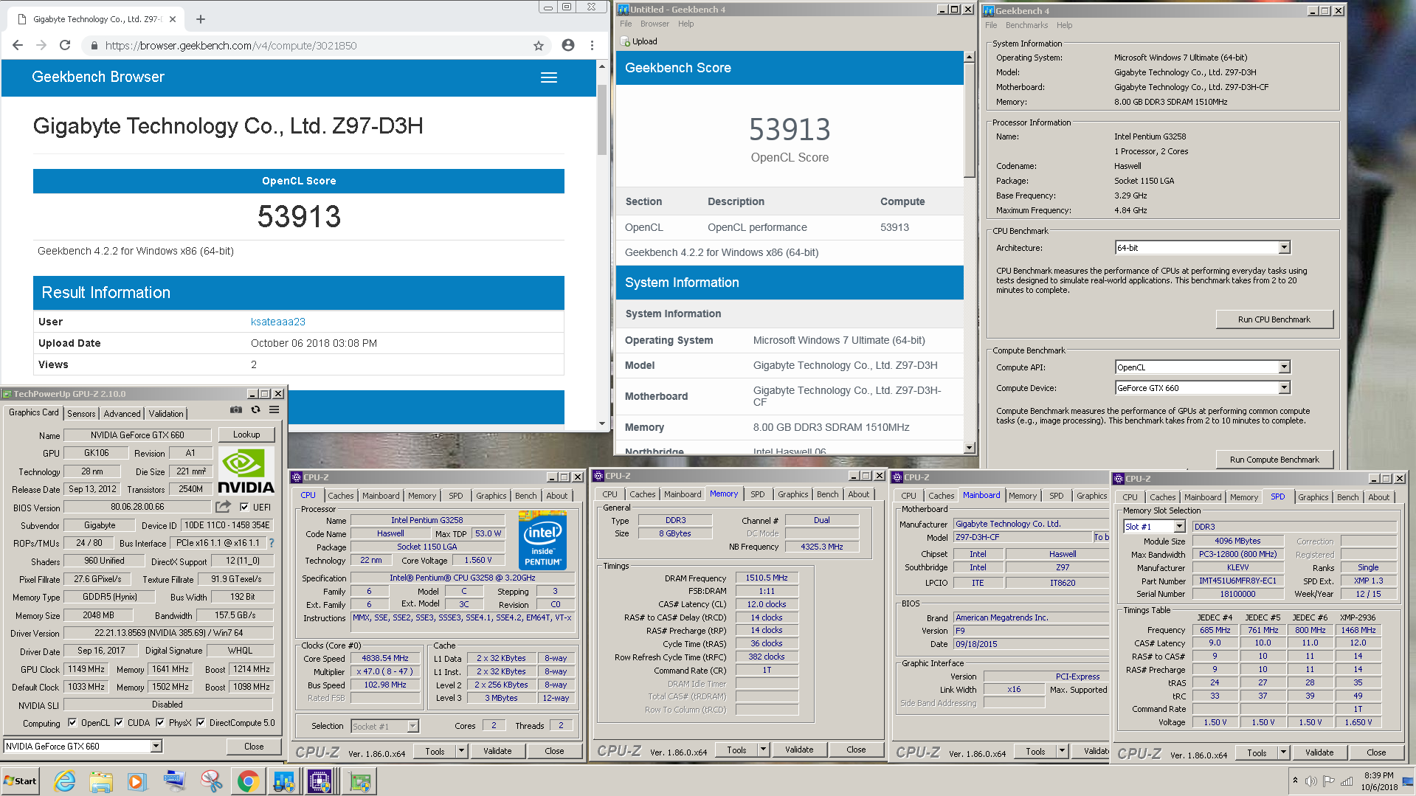Open the Geekbench Browser hamburger menu
The width and height of the screenshot is (1416, 796).
(549, 77)
